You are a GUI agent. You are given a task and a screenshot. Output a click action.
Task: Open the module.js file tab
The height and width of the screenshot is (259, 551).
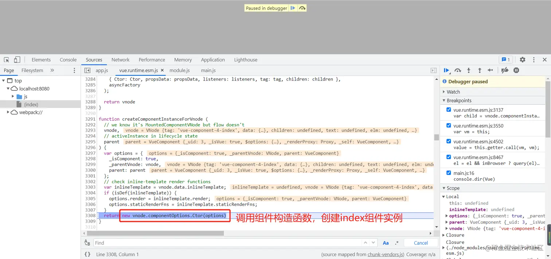pyautogui.click(x=180, y=70)
